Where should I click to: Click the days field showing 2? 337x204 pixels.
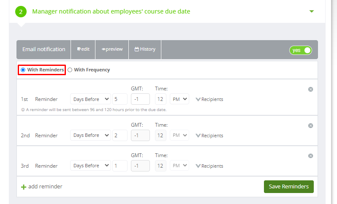pos(120,135)
